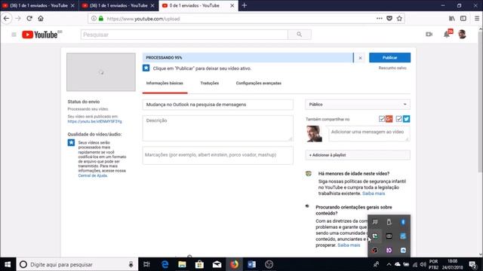The height and width of the screenshot is (271, 483).
Task: Close the '0 de 1 enviados' tab
Action: (x=232, y=5)
